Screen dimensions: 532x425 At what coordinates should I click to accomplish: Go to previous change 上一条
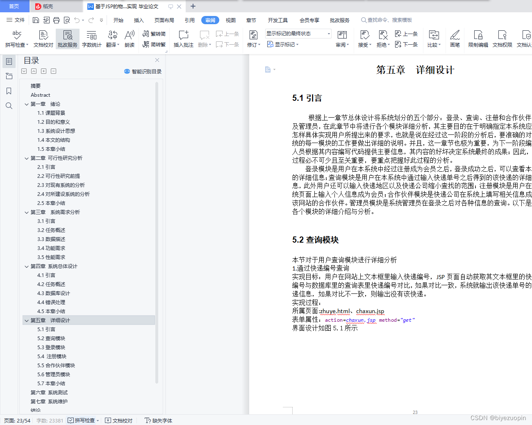coord(406,34)
